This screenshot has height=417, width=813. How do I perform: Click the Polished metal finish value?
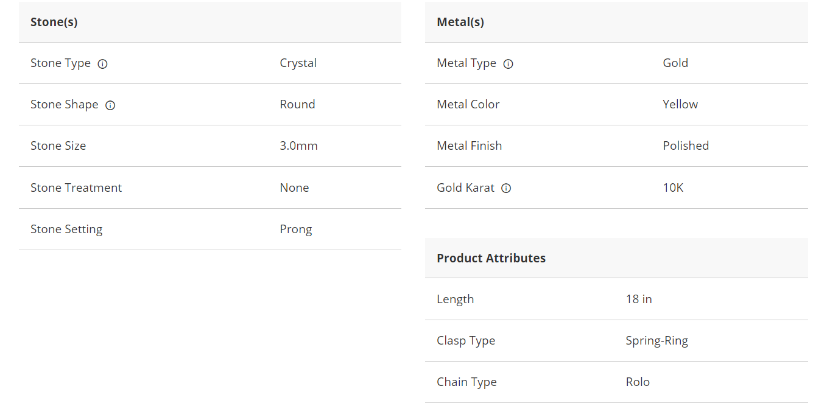click(x=686, y=146)
